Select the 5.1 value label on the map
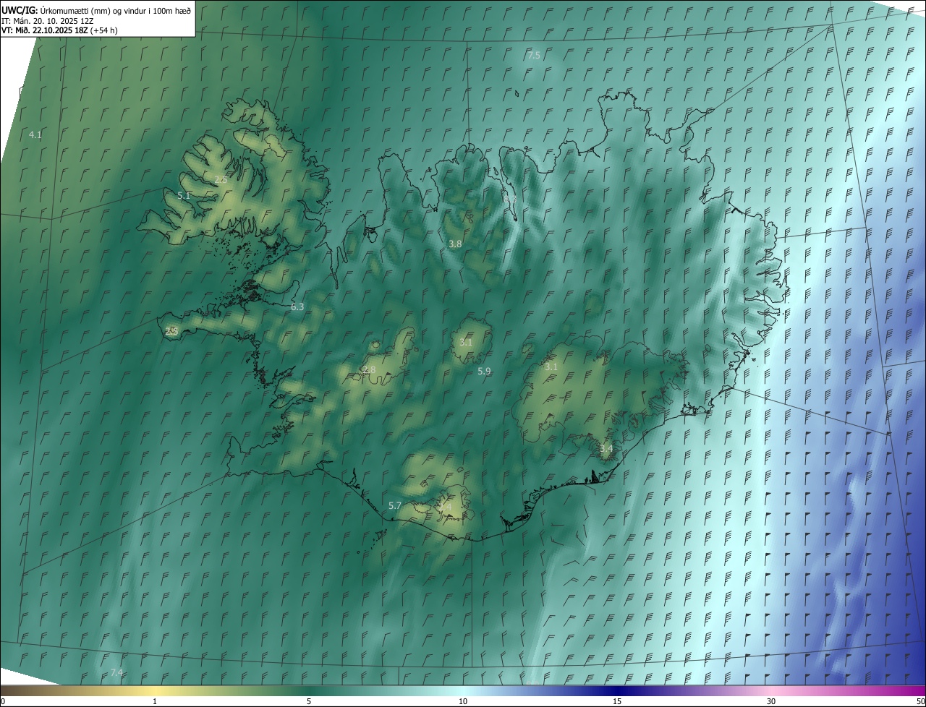Screen dimensions: 926x707 [184, 196]
